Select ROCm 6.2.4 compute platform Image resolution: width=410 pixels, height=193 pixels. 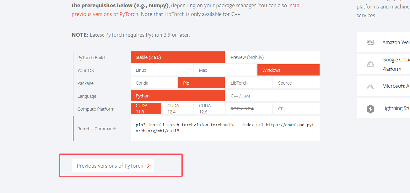pos(249,108)
